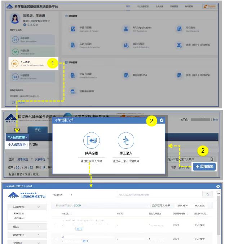
Task: Click the user avatar of 王老师
Action: (x=15, y=18)
